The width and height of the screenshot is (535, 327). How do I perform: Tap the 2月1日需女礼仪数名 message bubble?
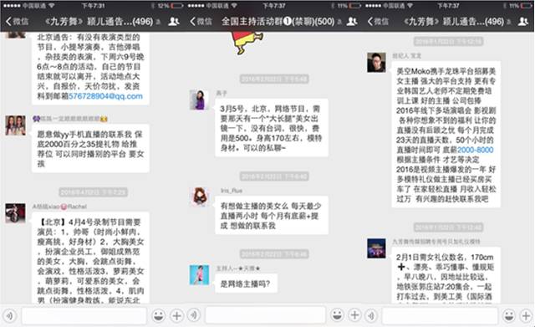click(446, 276)
